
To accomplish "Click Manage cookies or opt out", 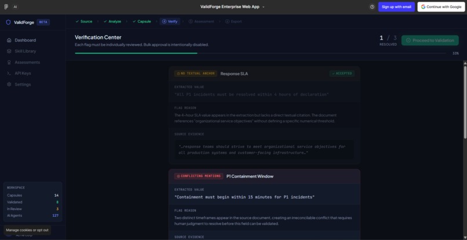I will [27, 230].
